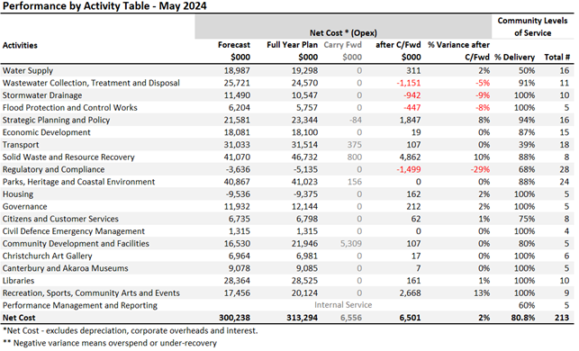Click the Net Cost total row label
The width and height of the screenshot is (579, 351).
click(x=19, y=318)
